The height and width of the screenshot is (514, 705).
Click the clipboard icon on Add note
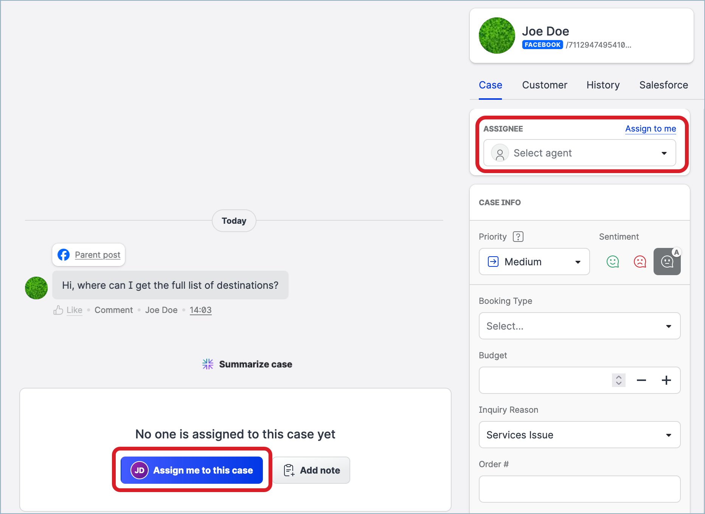pyautogui.click(x=289, y=470)
